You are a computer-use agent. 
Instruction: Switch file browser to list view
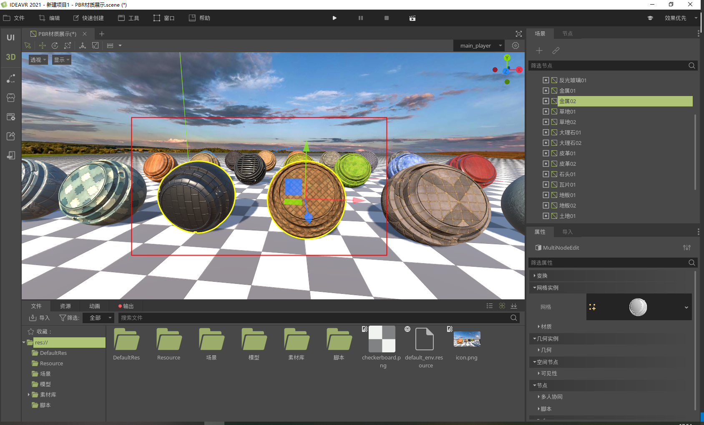tap(490, 306)
